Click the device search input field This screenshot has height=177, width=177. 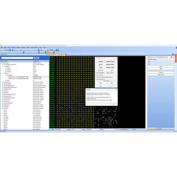pos(17,58)
